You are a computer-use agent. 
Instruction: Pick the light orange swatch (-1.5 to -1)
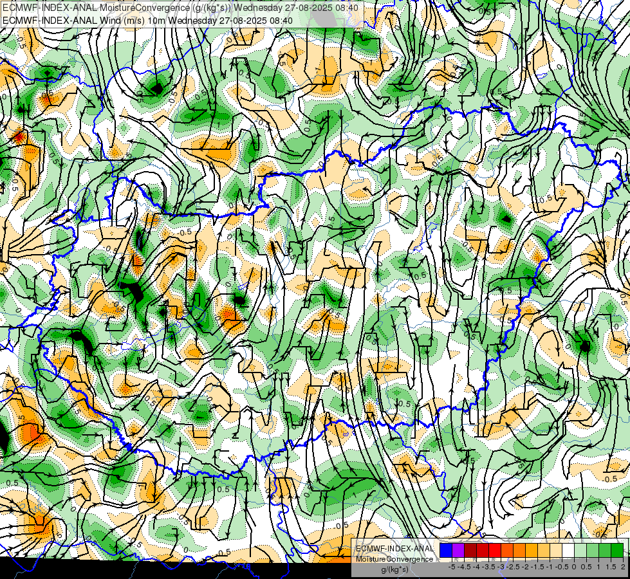[544, 550]
